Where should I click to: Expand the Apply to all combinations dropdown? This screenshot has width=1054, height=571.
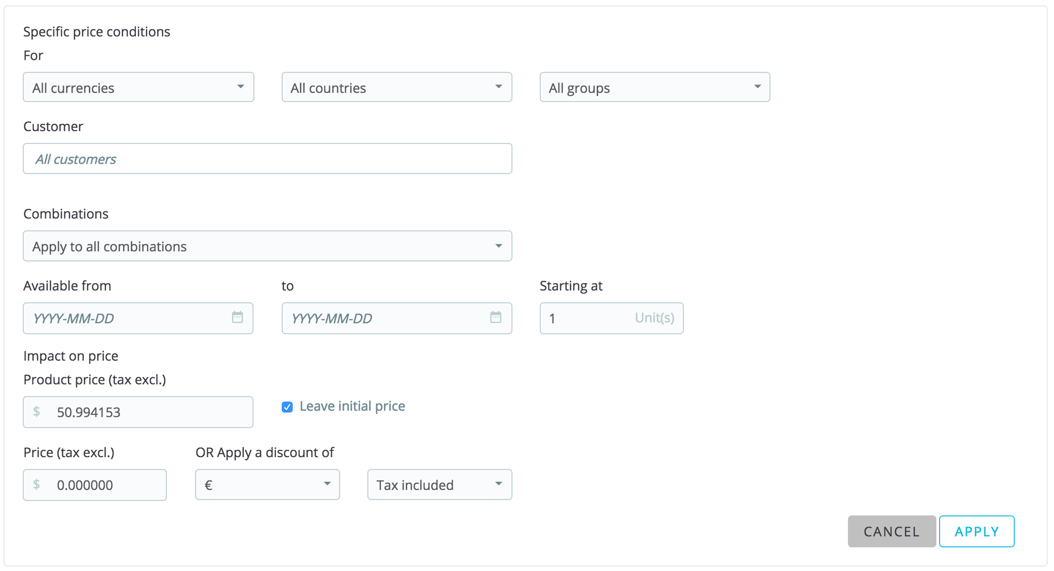tap(267, 246)
